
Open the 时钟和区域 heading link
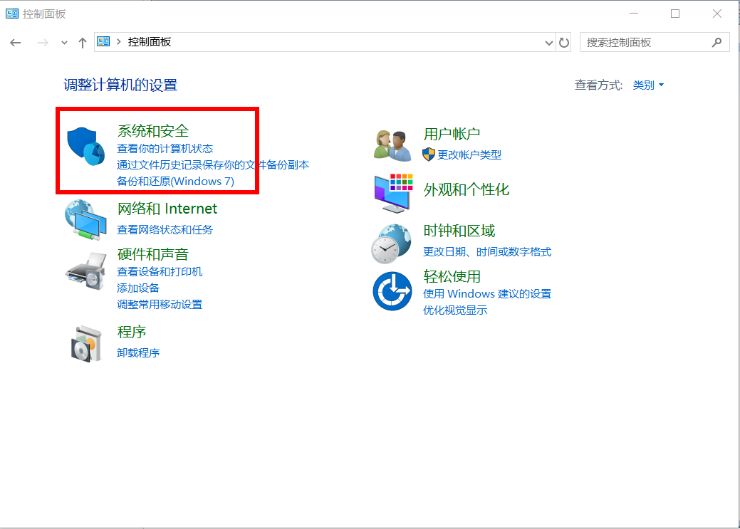[x=459, y=231]
